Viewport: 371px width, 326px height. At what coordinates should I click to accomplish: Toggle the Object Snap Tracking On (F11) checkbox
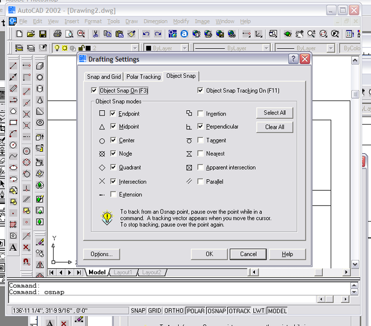[x=200, y=90]
